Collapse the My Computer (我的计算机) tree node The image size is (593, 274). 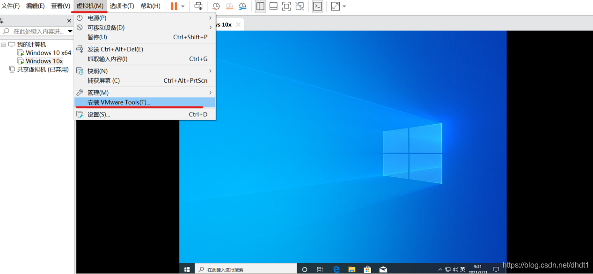(3, 44)
